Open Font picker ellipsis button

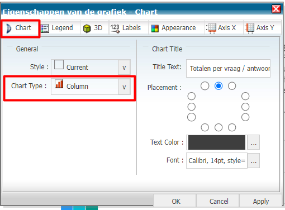click(254, 161)
